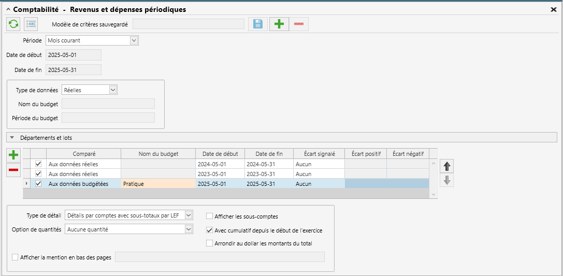Click the table scrollbar down arrow
Viewport: 563px width, 276px height.
tap(434, 194)
